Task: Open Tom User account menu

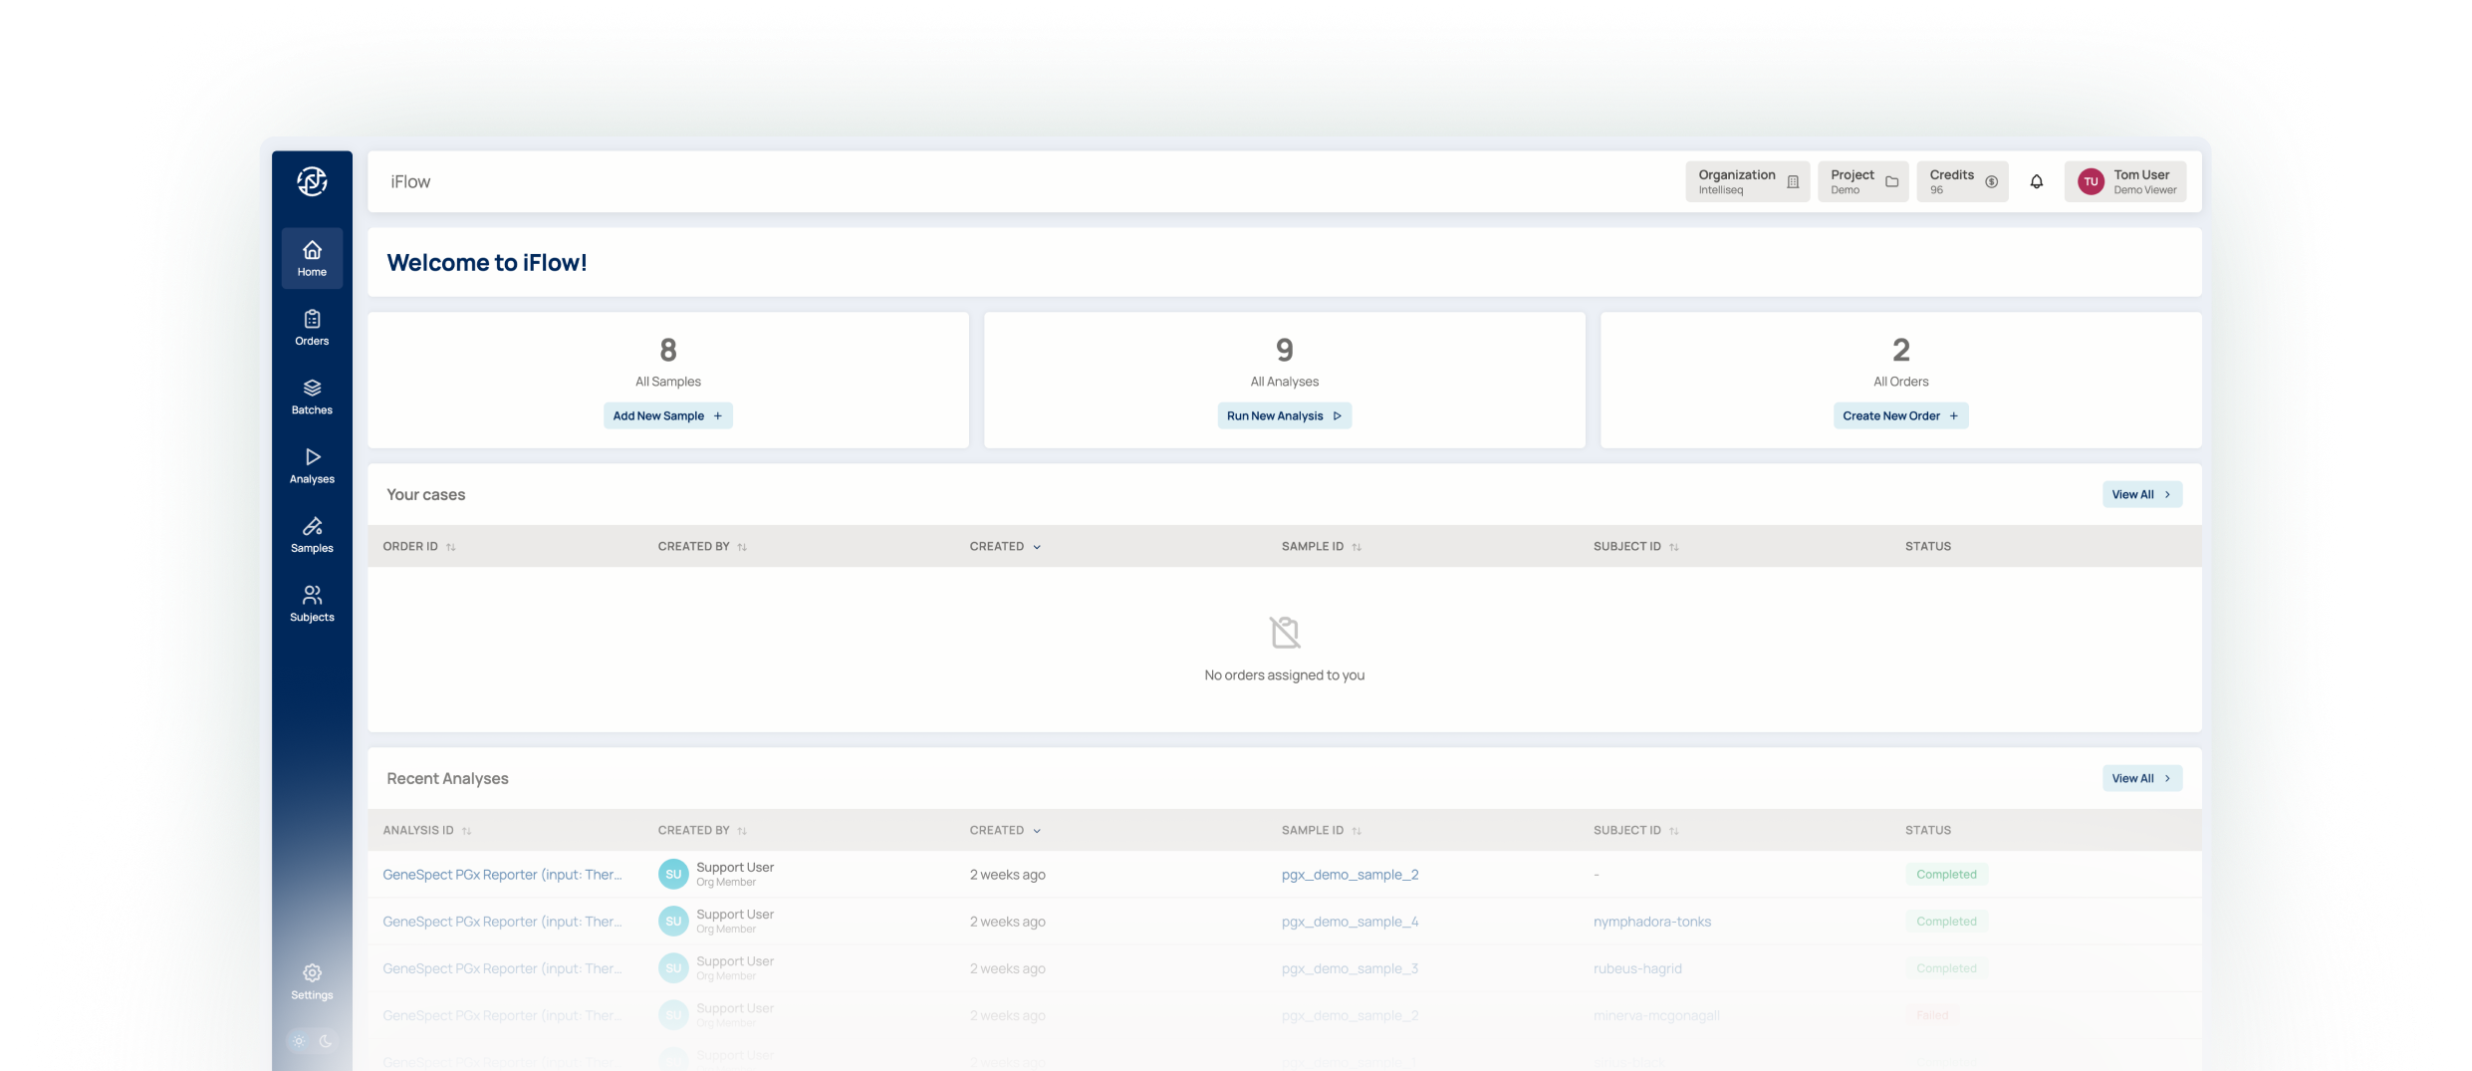Action: [2125, 181]
